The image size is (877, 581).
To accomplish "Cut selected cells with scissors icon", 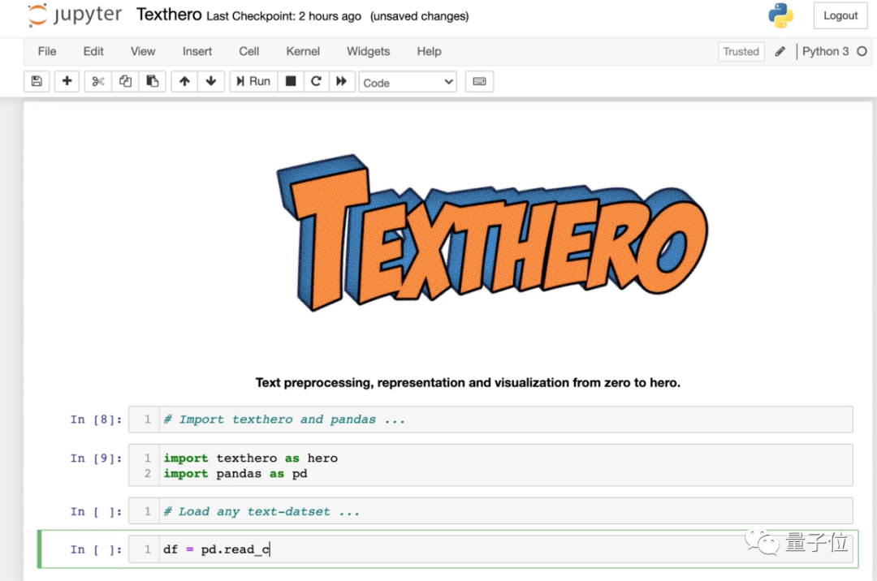I will pos(98,82).
